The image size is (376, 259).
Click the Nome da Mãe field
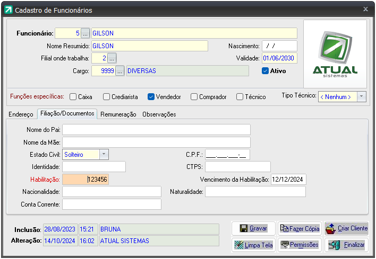click(156, 142)
